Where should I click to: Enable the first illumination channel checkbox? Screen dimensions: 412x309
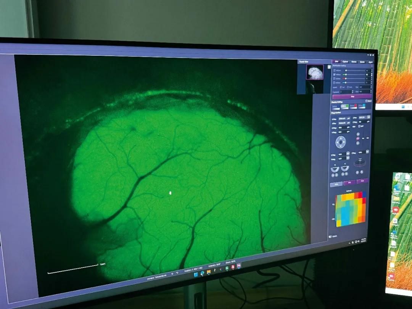point(334,71)
